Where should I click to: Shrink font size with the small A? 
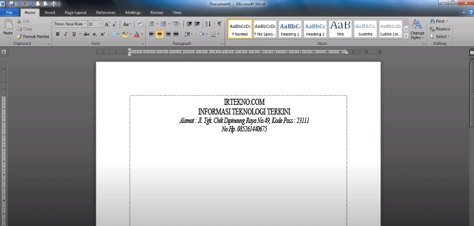(114, 24)
